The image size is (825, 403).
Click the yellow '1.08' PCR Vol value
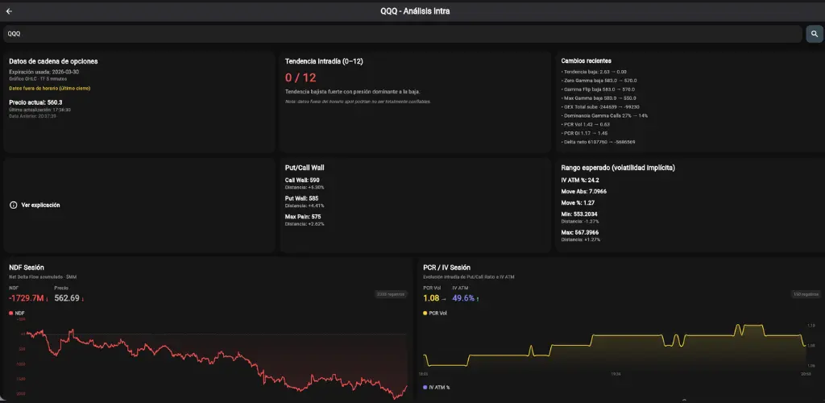[431, 298]
